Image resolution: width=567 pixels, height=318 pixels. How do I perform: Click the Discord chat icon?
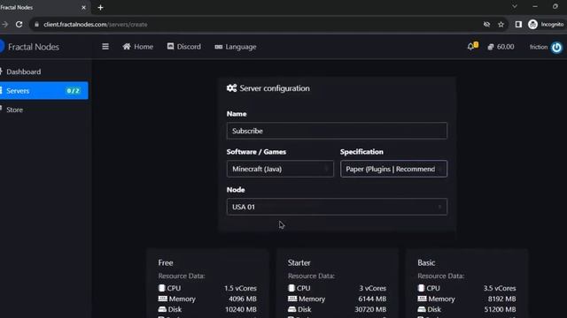coord(170,46)
